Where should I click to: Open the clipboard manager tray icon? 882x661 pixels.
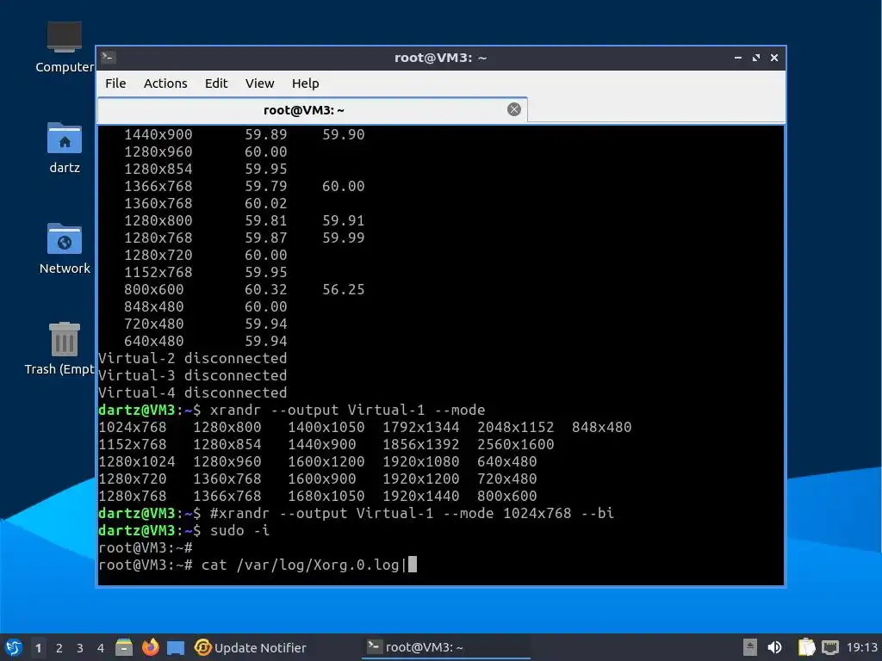coord(806,647)
